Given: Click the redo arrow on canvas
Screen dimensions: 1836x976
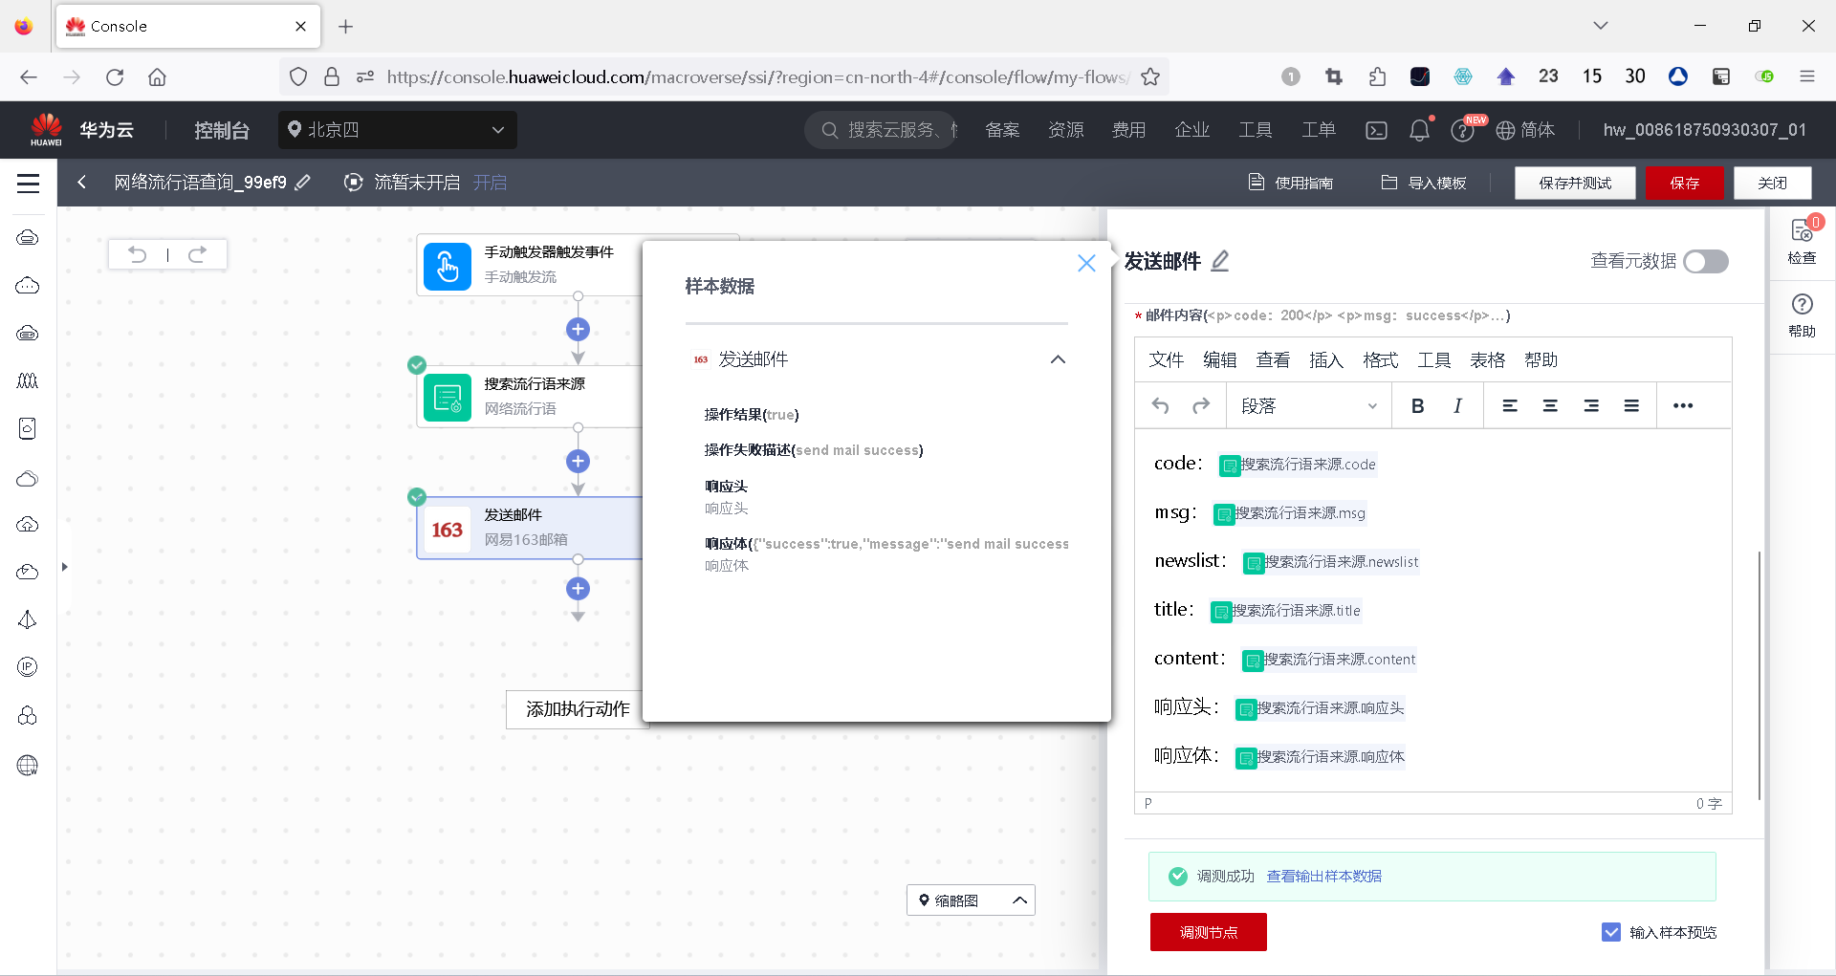Looking at the screenshot, I should [197, 254].
